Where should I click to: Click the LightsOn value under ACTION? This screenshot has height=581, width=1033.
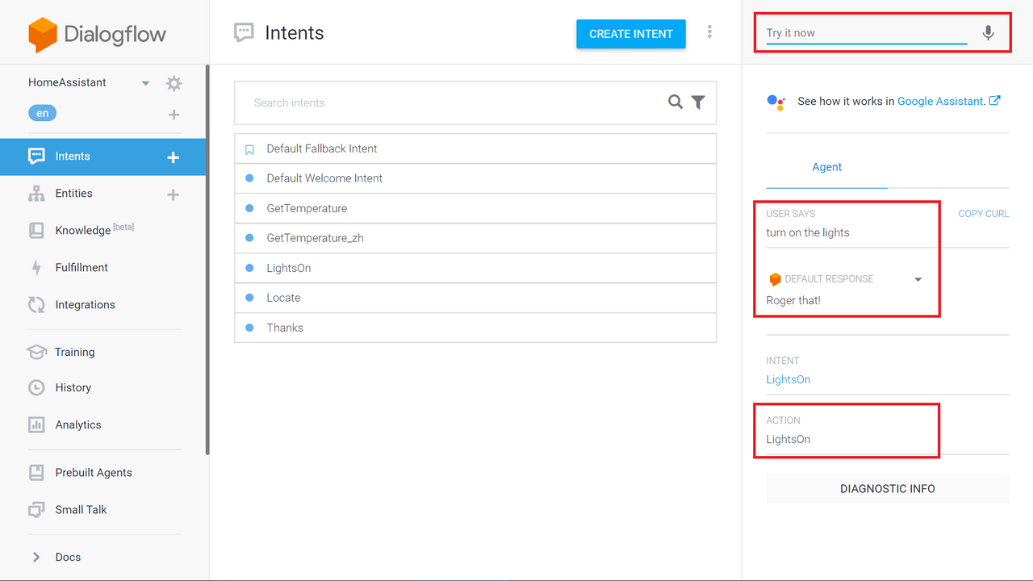point(788,439)
